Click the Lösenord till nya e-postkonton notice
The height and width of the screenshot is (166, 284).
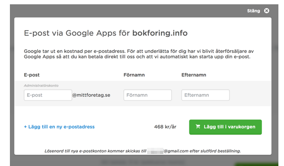pyautogui.click(x=143, y=151)
